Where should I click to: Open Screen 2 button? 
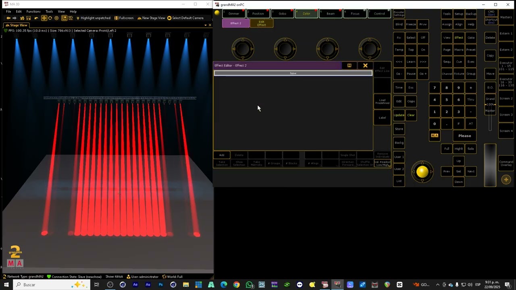tap(506, 99)
